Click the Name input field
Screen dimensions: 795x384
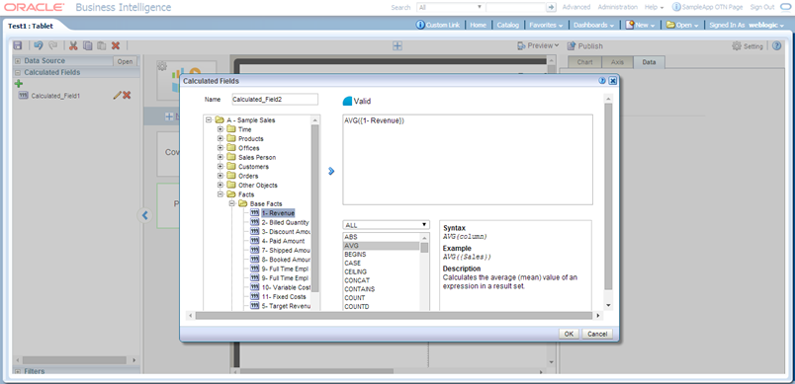(275, 99)
